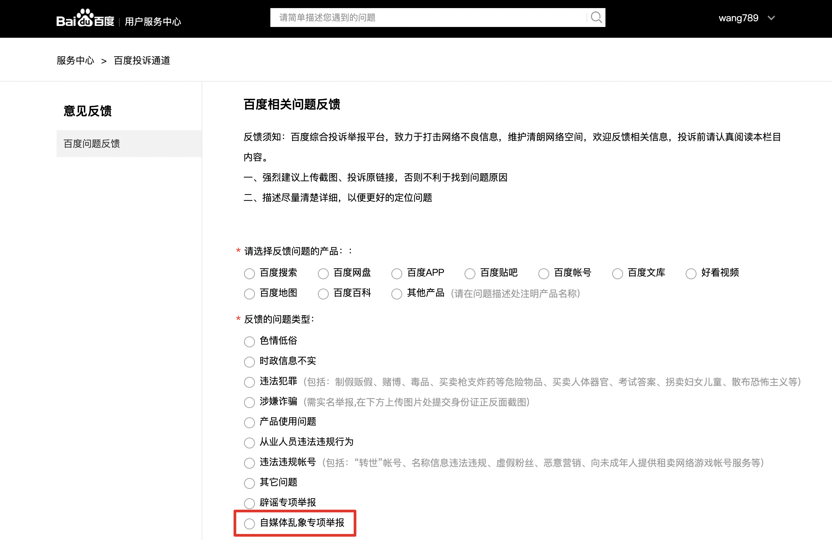Click the wang789 username
This screenshot has width=832, height=540.
tap(738, 18)
